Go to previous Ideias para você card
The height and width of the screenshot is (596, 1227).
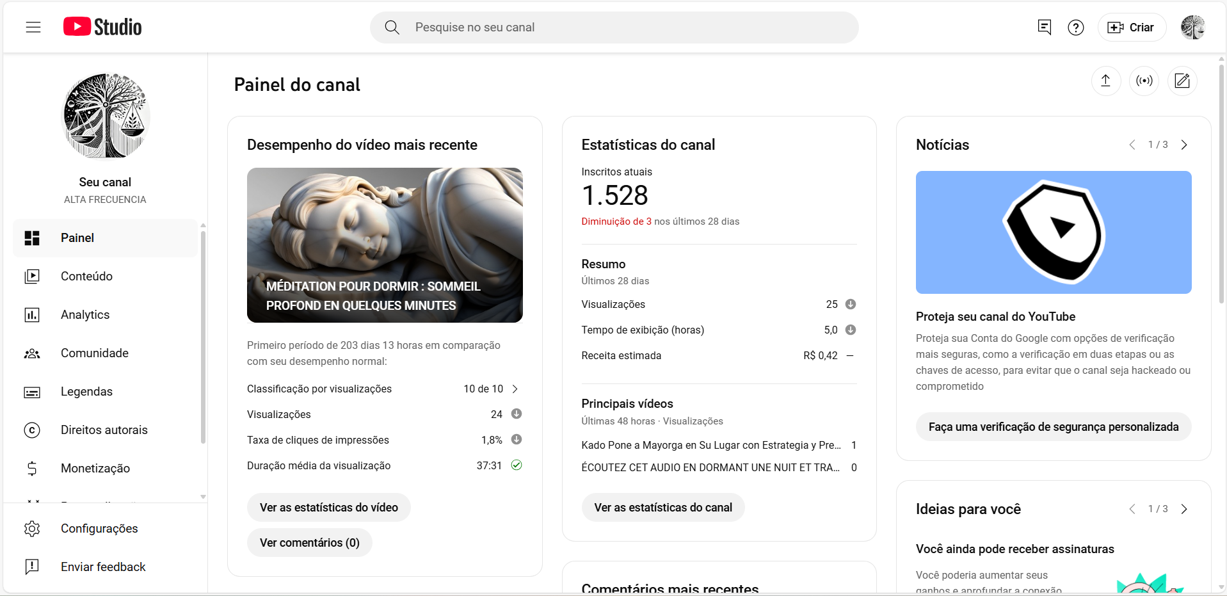(x=1132, y=509)
